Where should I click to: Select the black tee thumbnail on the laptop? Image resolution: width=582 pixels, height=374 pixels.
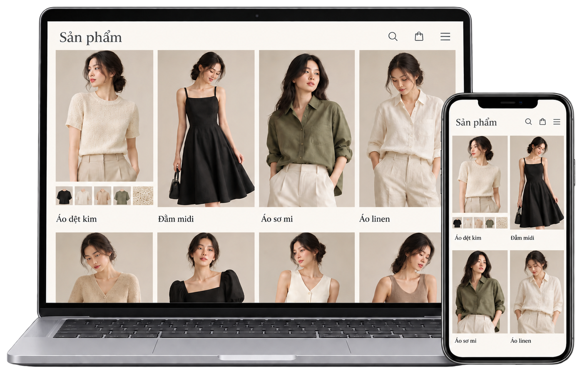(64, 196)
